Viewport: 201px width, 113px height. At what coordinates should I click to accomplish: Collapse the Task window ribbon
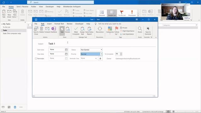(156, 37)
